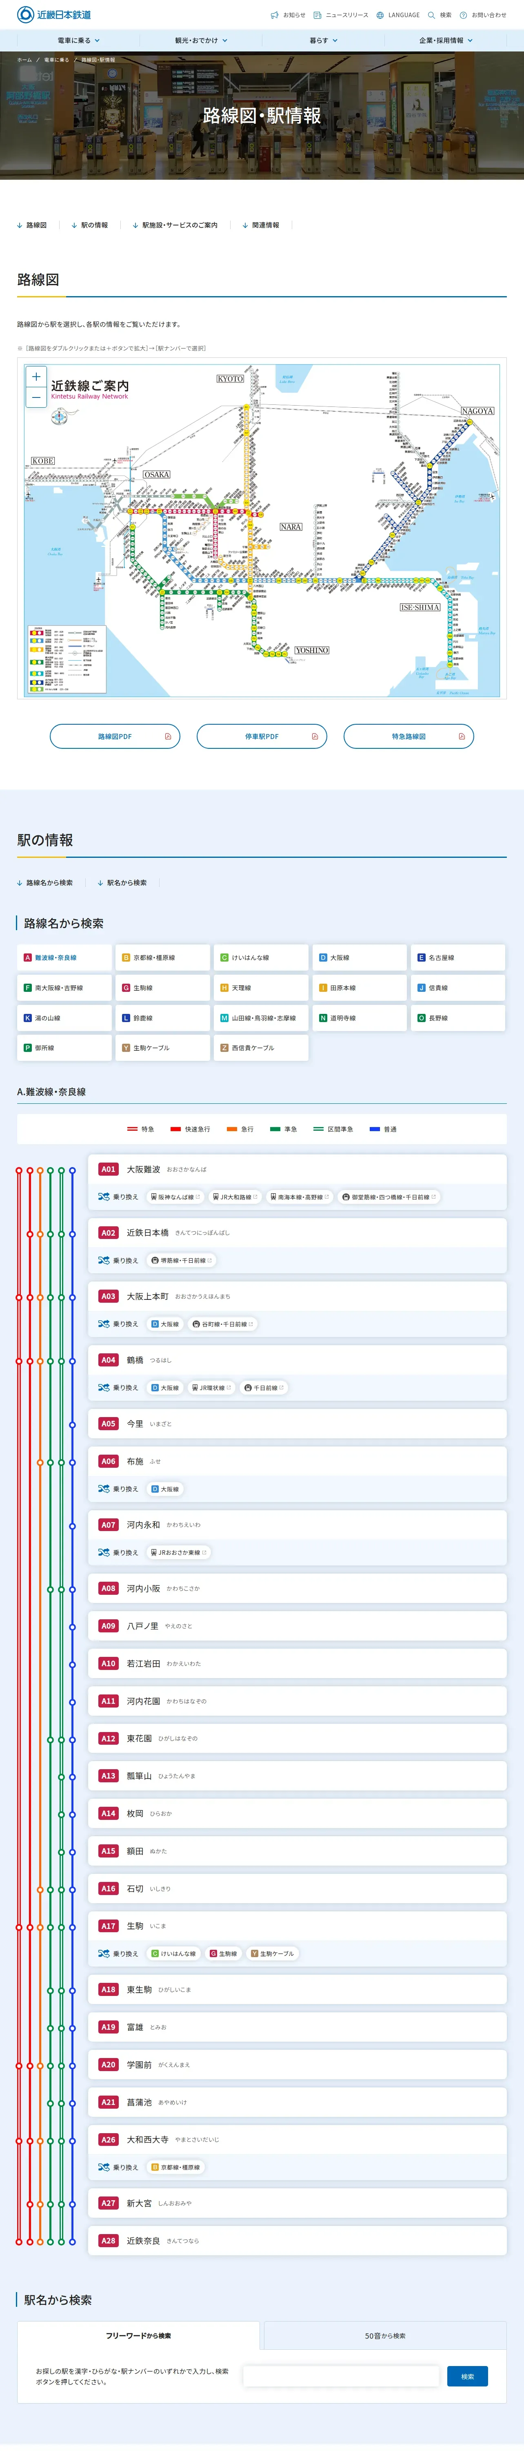
Task: Expand the 企業・採用情報 navigation menu
Action: pos(446,41)
